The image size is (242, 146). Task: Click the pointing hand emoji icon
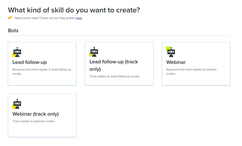(x=10, y=18)
